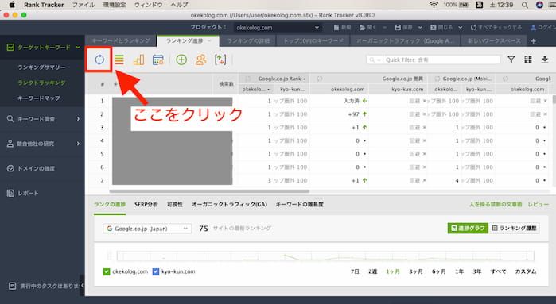Click the レビュー link
This screenshot has width=556, height=304.
tap(538, 204)
